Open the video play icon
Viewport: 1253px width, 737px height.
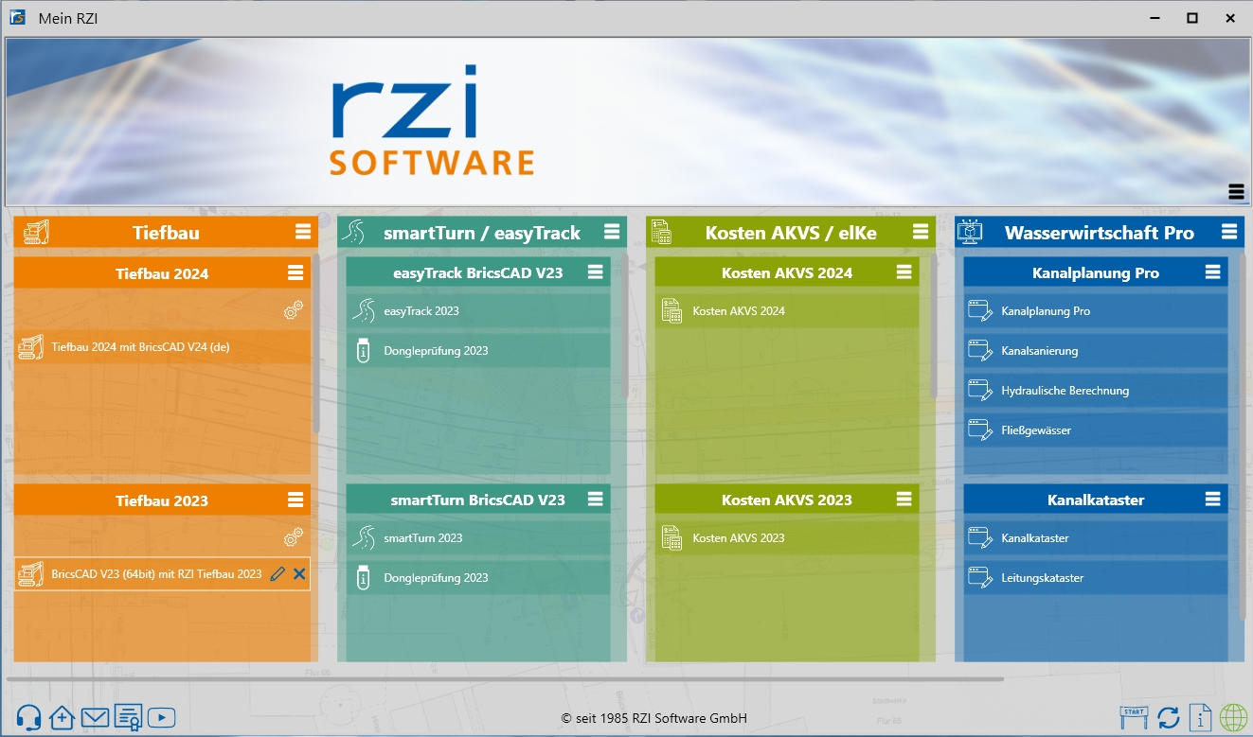pos(161,719)
